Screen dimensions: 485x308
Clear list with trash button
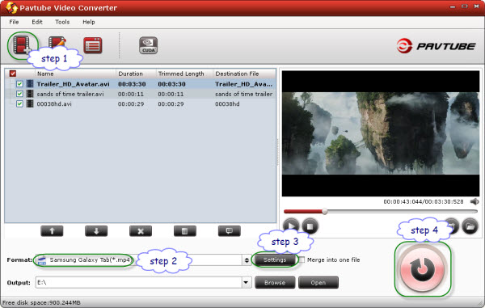coord(184,231)
